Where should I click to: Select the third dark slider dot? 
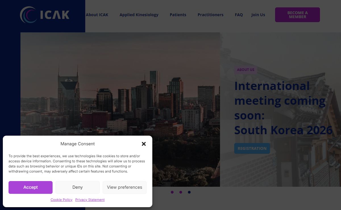coord(189,192)
